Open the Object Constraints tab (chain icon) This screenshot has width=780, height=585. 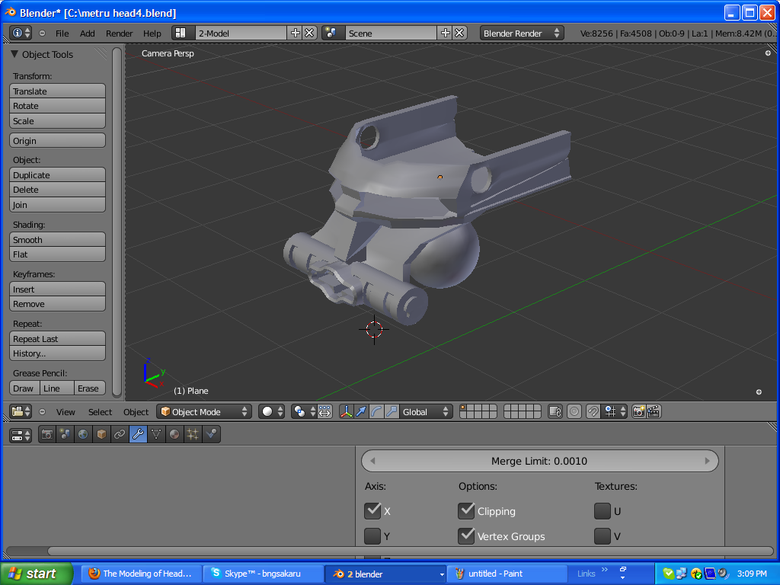coord(120,434)
